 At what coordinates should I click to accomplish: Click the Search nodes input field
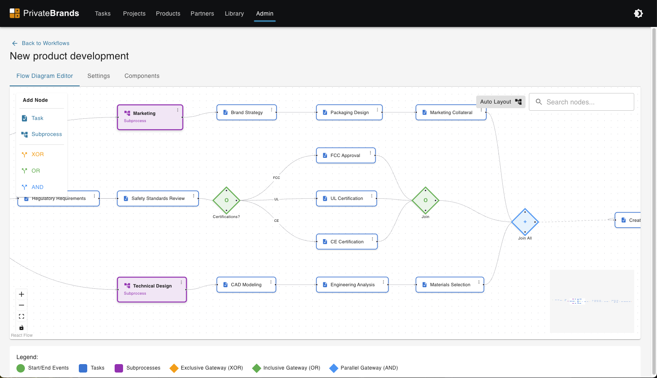[582, 102]
